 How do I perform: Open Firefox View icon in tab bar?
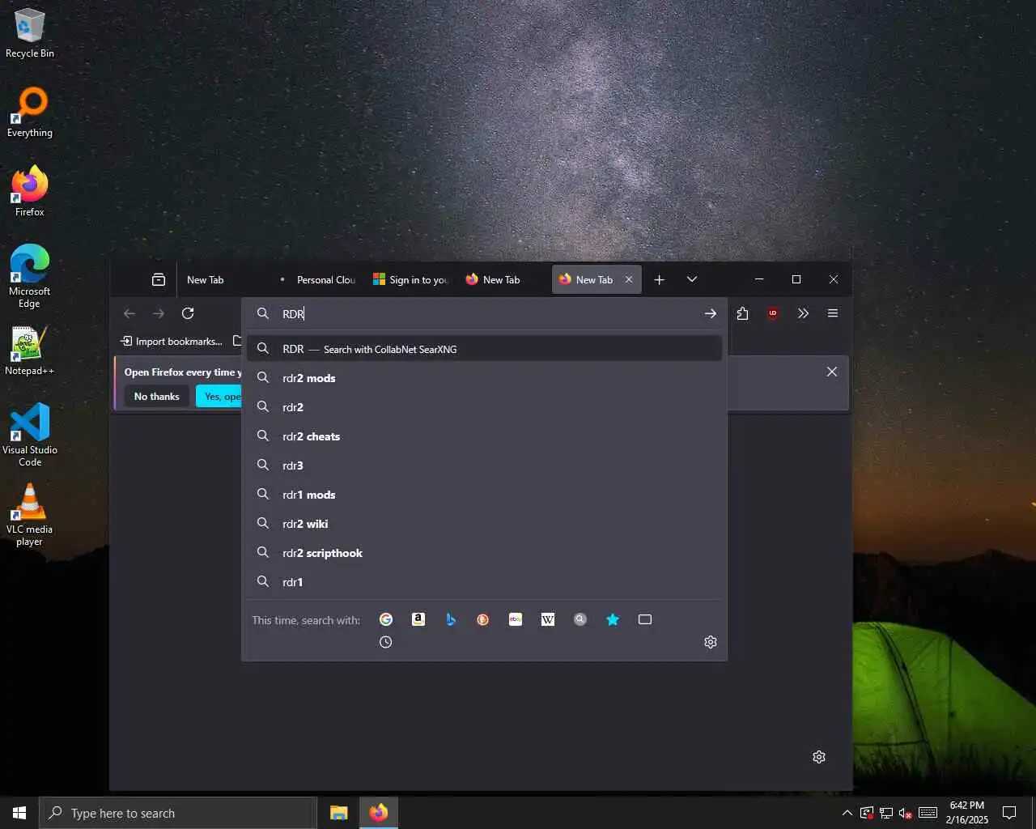(159, 279)
